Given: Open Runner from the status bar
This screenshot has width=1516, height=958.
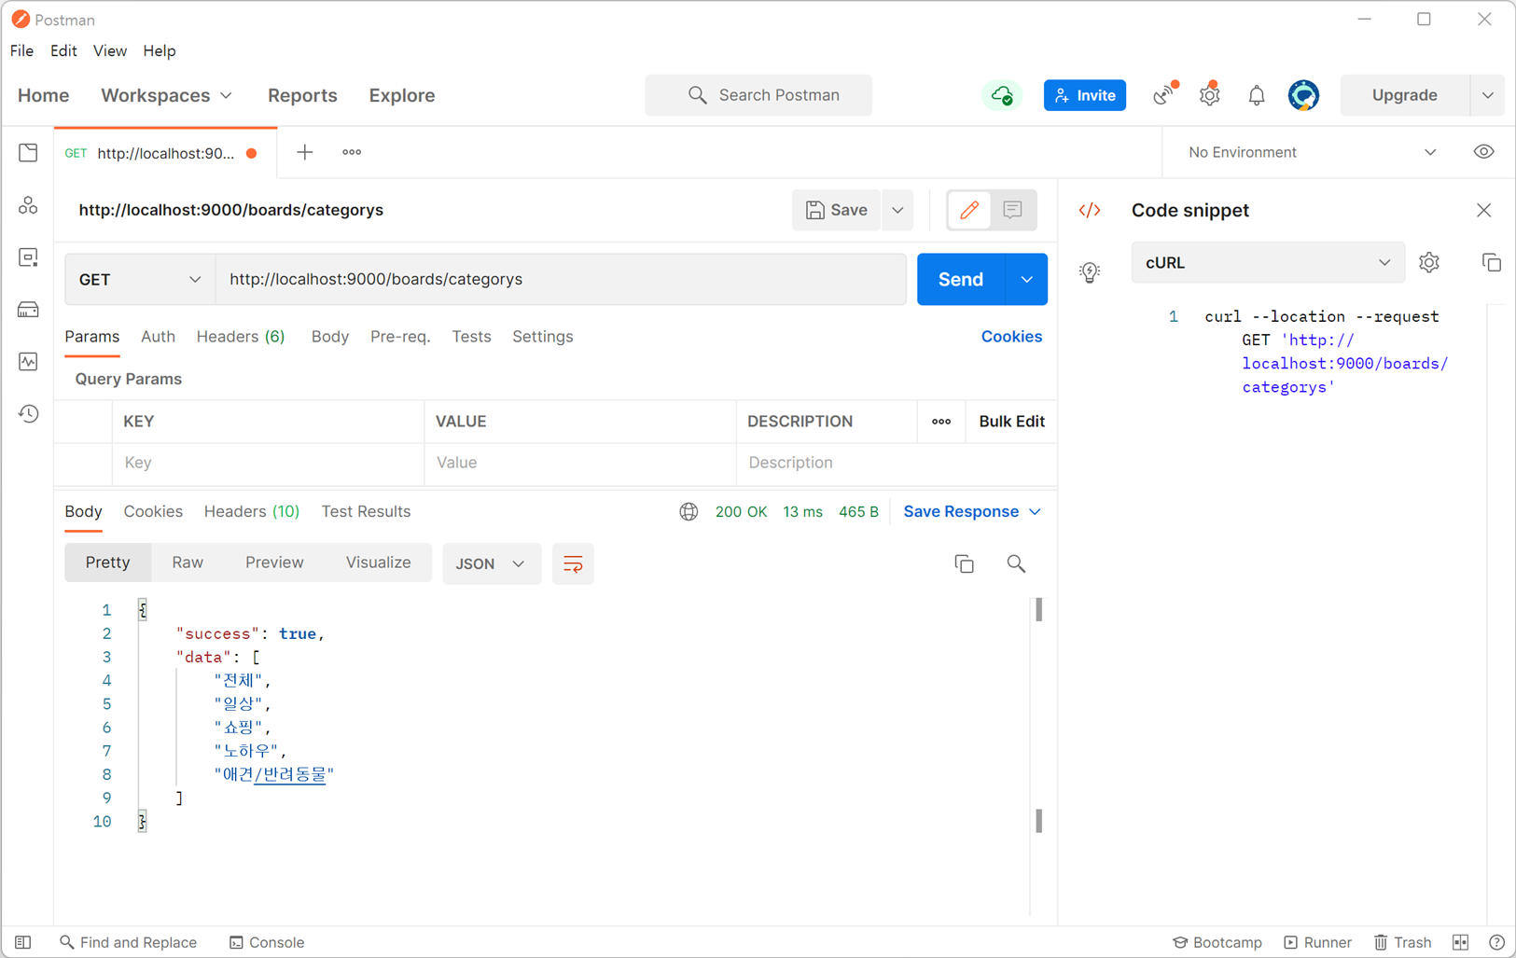Looking at the screenshot, I should point(1318,942).
